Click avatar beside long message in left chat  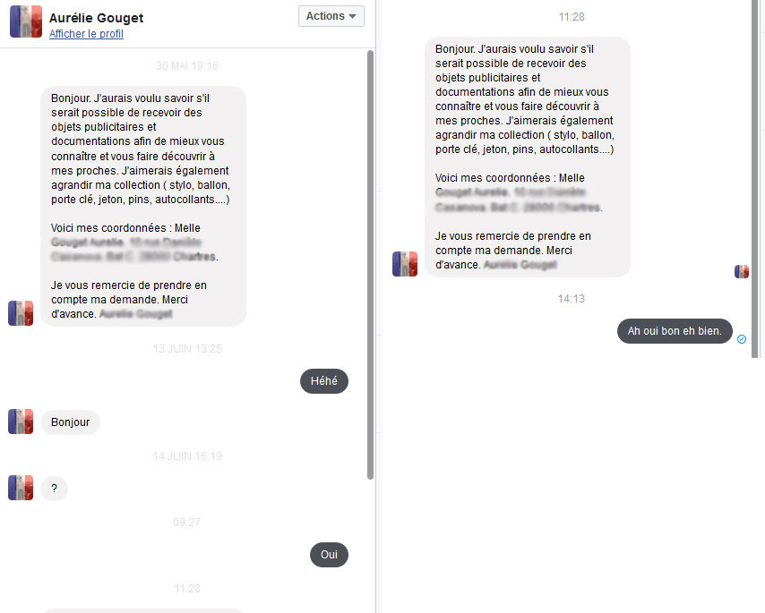coord(21,313)
